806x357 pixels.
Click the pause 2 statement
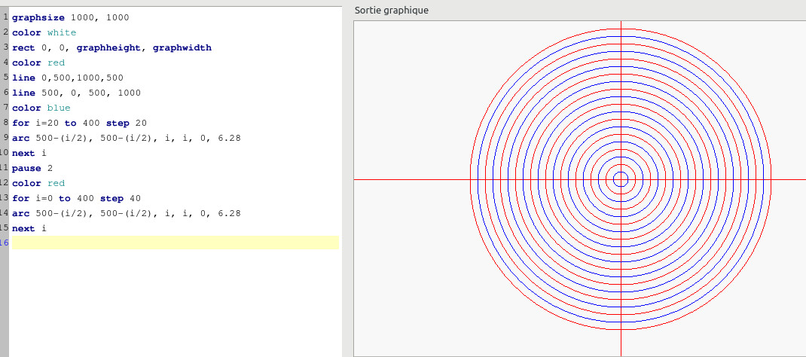(32, 168)
